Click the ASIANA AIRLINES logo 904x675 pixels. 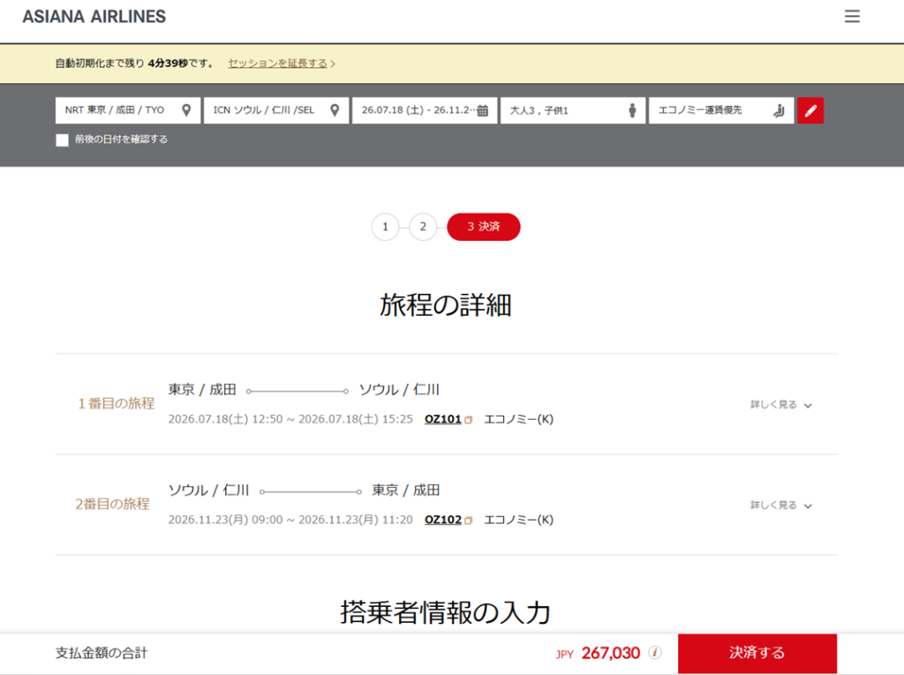[x=94, y=17]
